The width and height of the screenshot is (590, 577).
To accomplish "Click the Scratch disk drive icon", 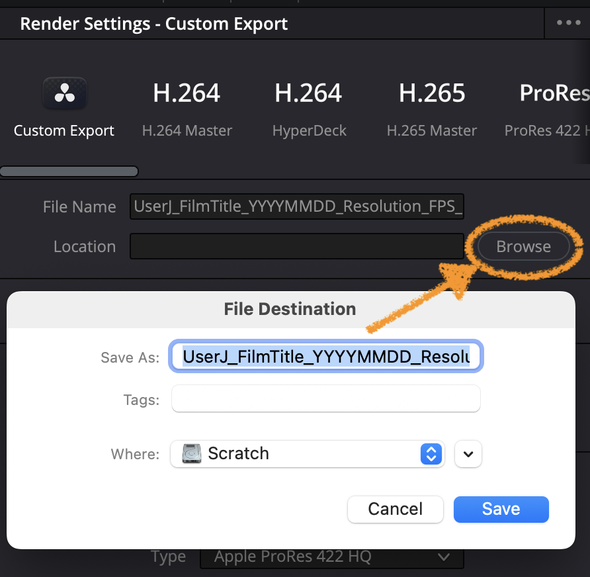I will pyautogui.click(x=192, y=454).
